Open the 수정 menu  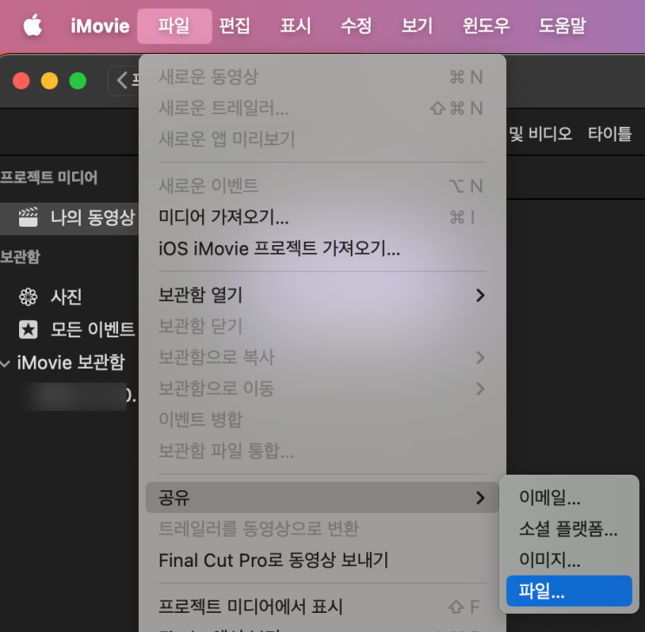(356, 26)
